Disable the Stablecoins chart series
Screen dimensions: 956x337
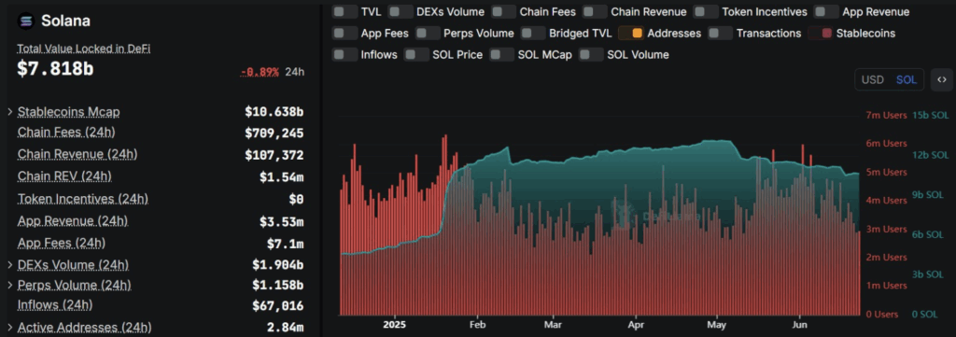coord(821,33)
